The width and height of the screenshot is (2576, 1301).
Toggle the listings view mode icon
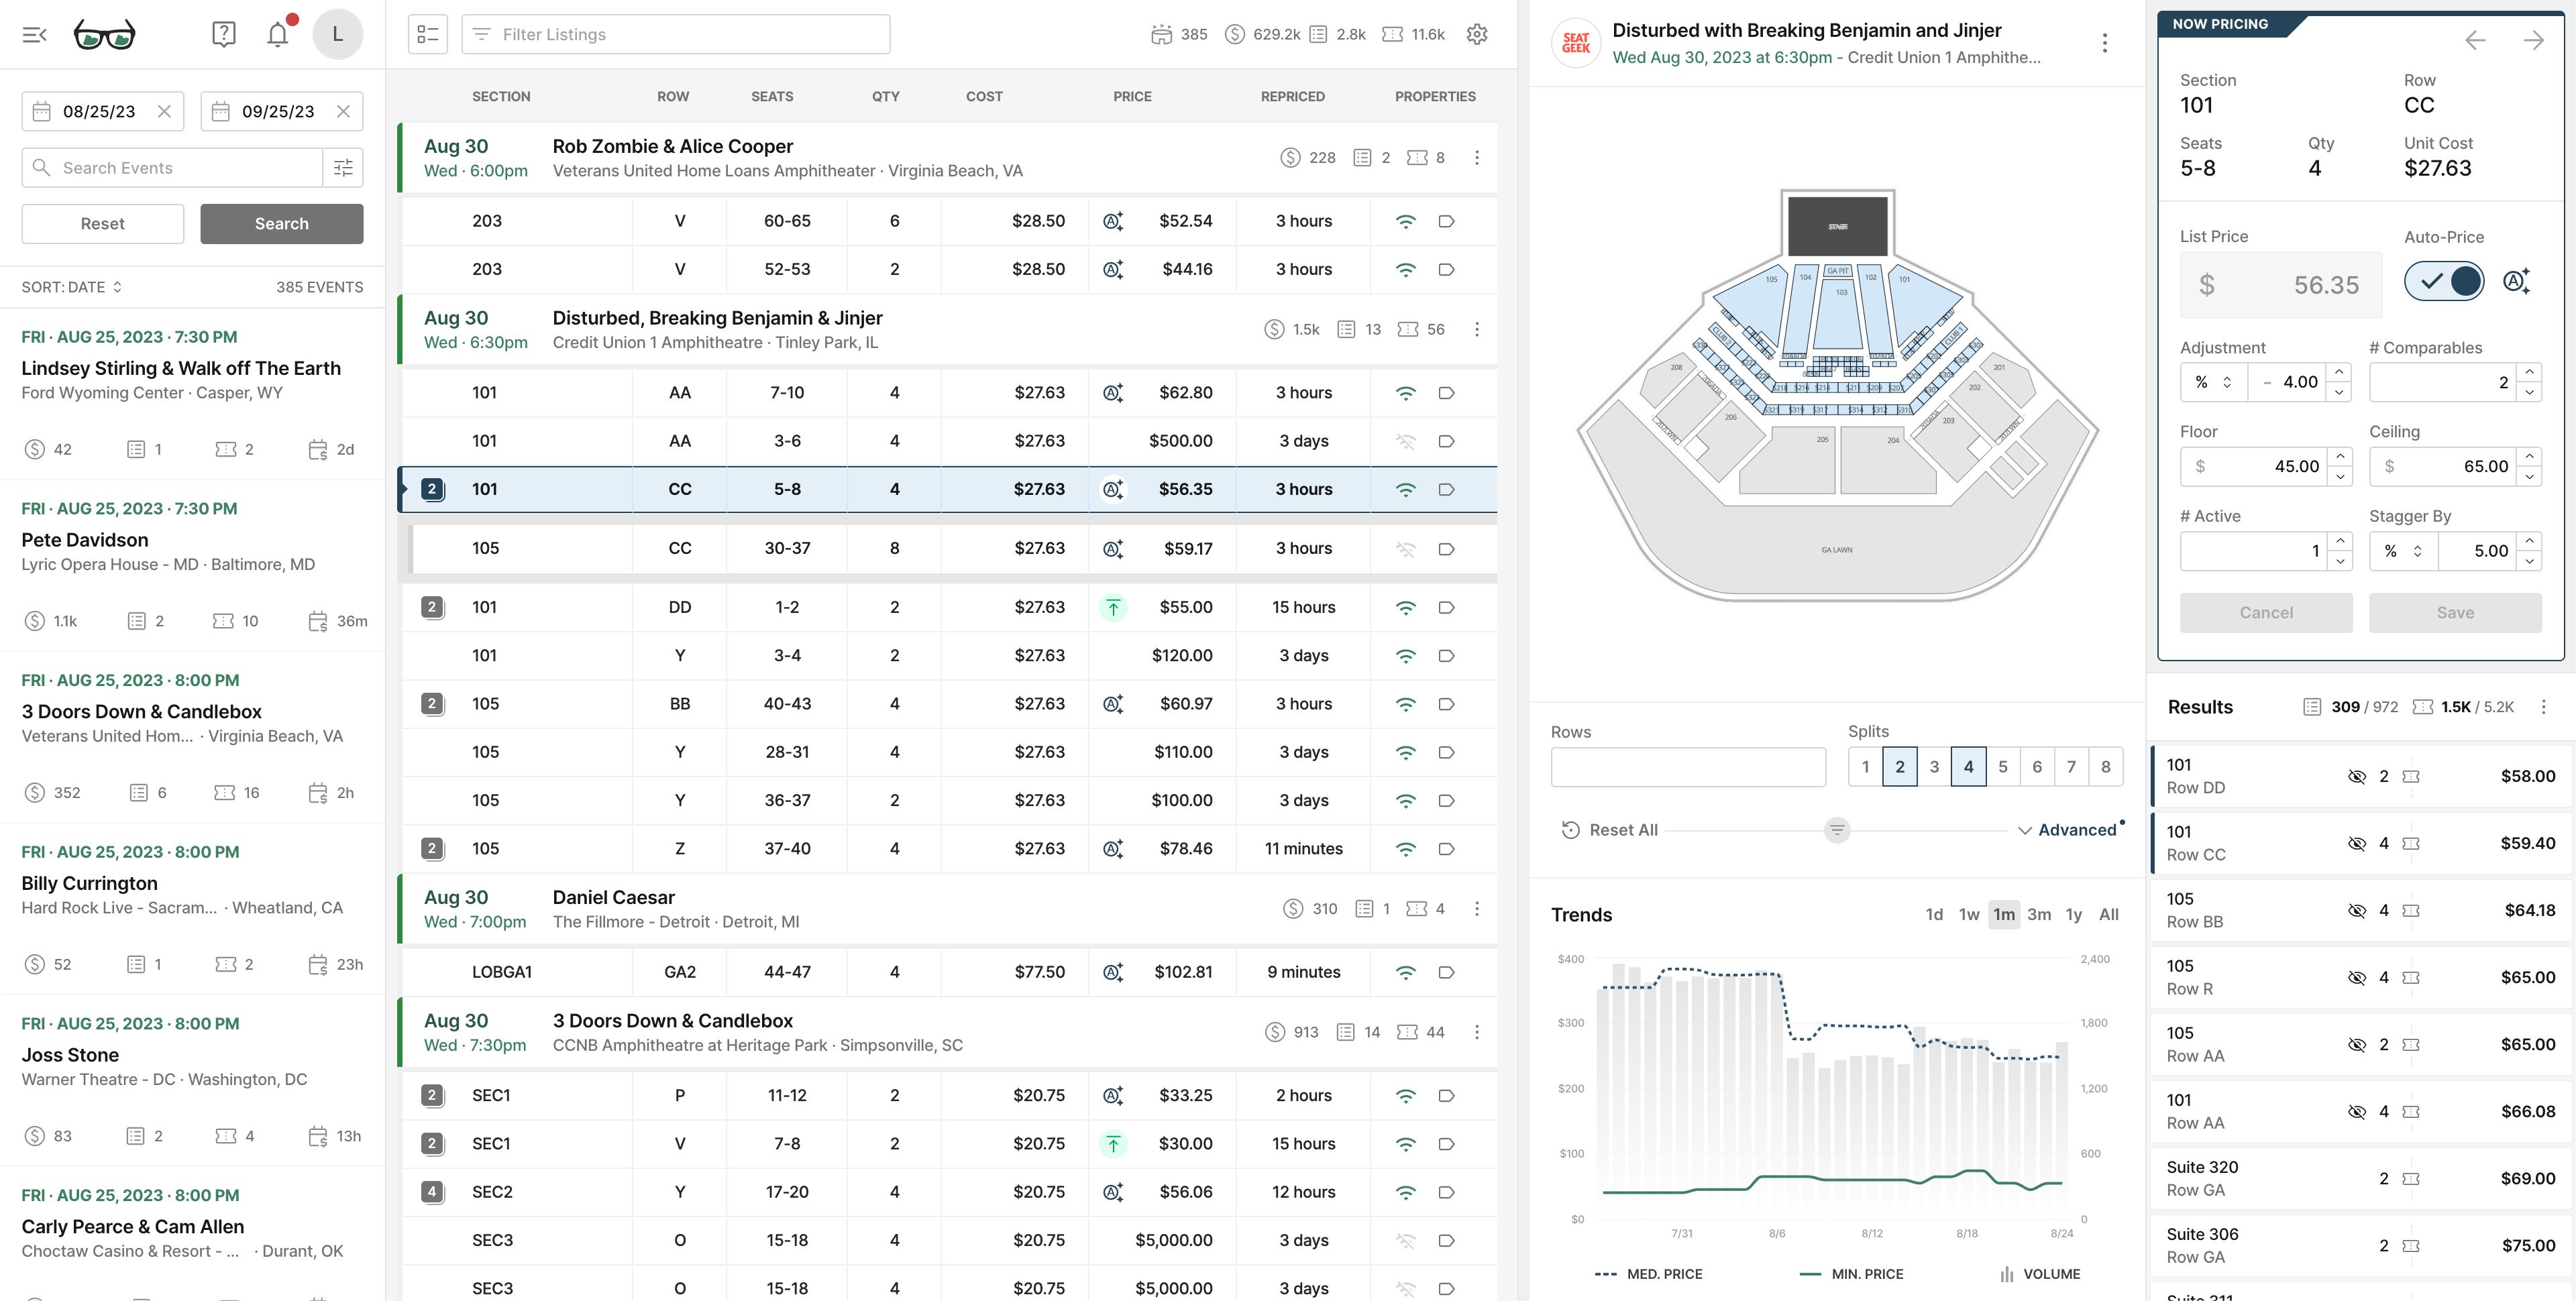428,35
